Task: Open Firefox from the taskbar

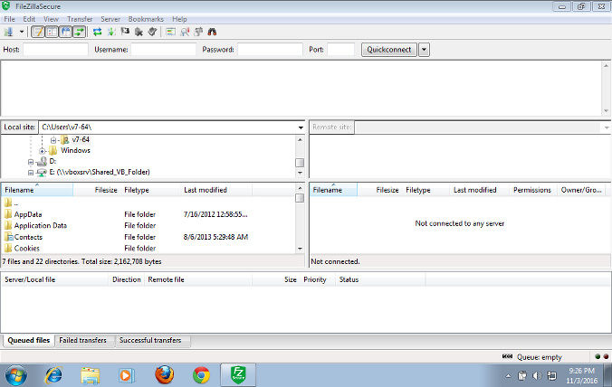Action: click(164, 374)
